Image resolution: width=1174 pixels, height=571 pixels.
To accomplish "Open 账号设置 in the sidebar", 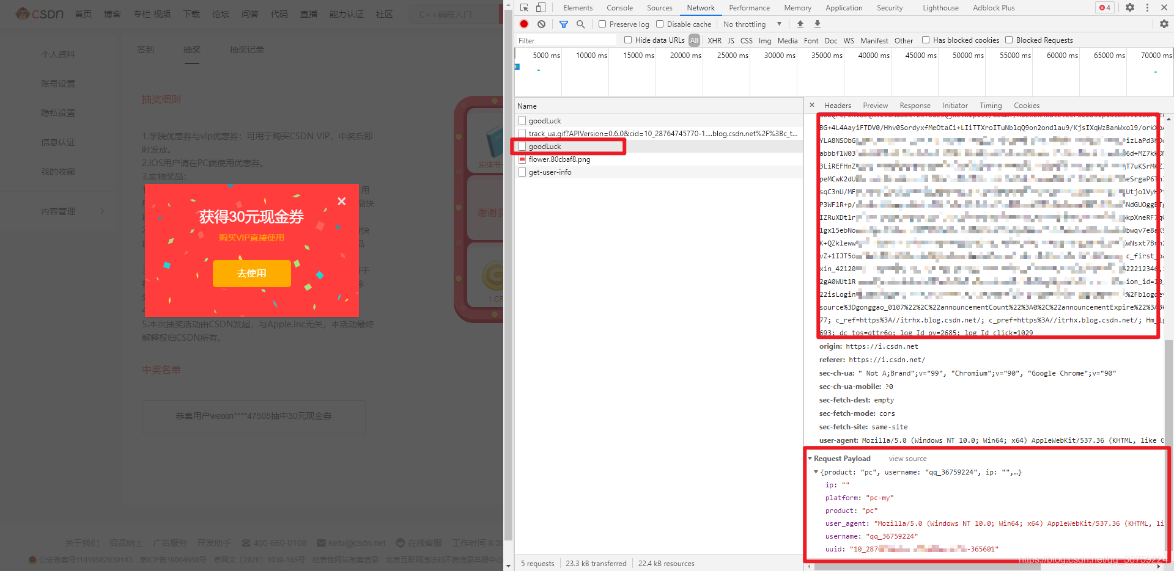I will click(58, 84).
